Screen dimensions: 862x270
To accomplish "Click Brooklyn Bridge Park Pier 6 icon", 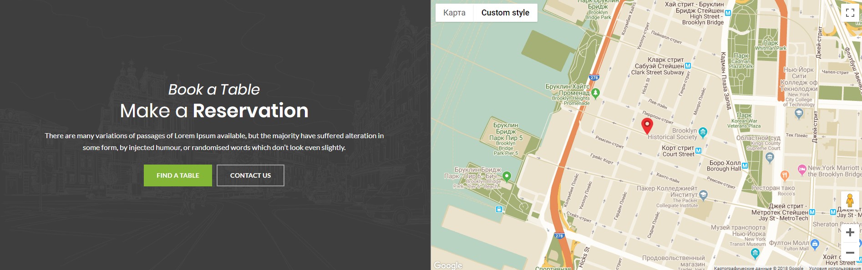I will [x=507, y=176].
